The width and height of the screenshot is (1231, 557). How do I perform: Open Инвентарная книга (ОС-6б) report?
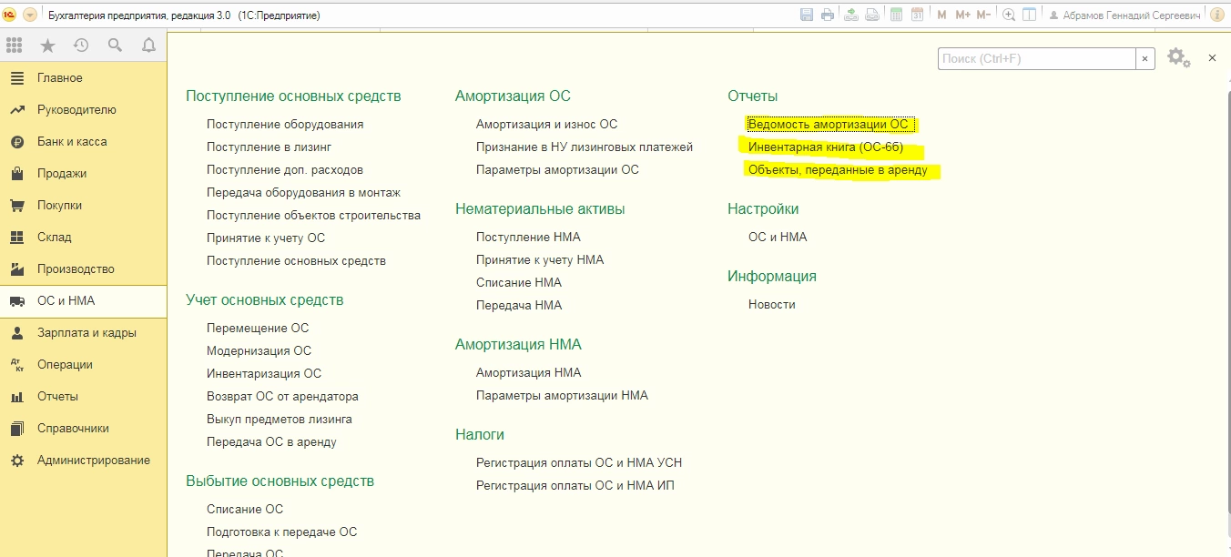(x=826, y=147)
